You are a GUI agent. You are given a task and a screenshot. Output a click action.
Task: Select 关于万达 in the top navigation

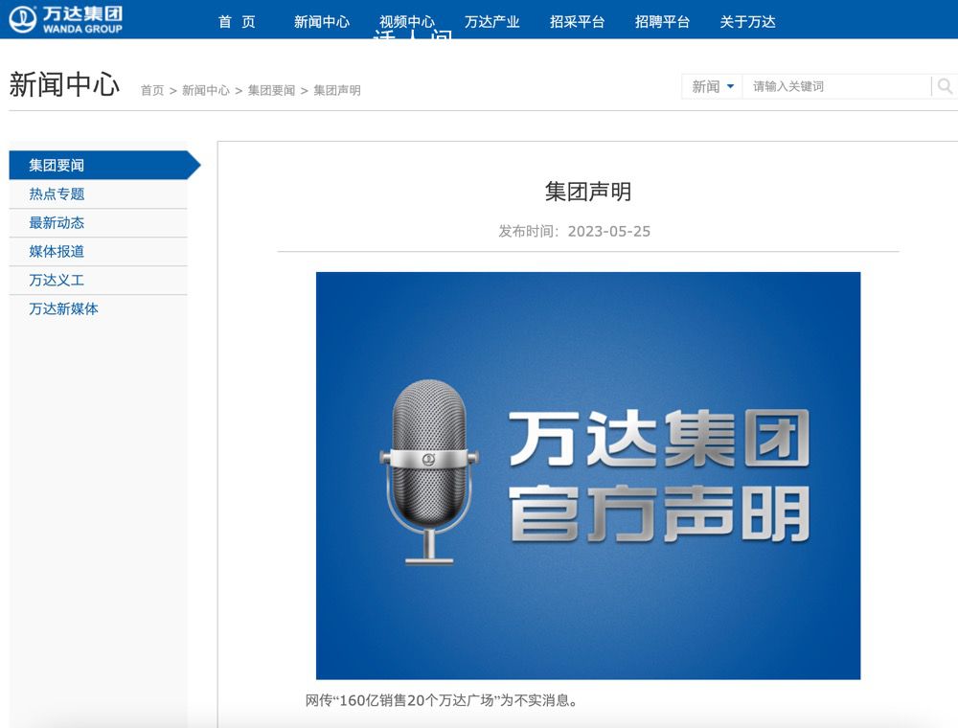coord(748,21)
